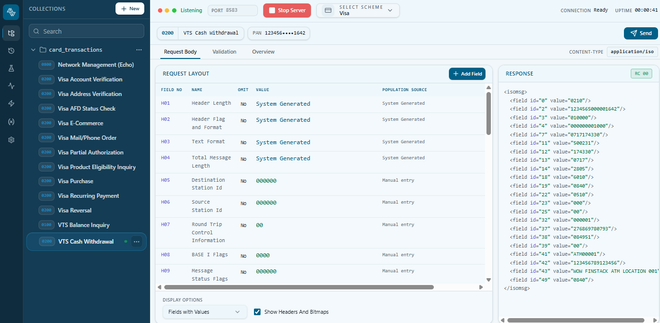
Task: Click H08 BASE I Flags value 0000
Action: 263,255
